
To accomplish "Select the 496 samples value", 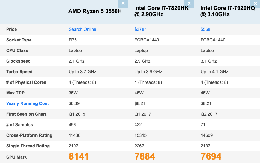I will point(72,125).
